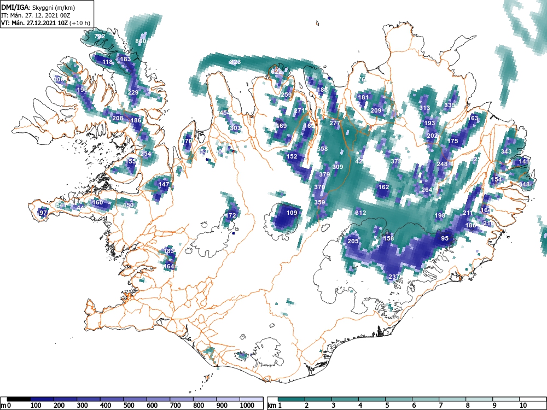
Task: Click the visibility value 378
Action: [x=396, y=161]
